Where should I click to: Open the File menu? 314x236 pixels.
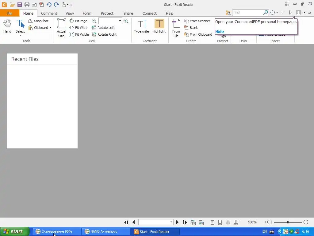(10, 13)
